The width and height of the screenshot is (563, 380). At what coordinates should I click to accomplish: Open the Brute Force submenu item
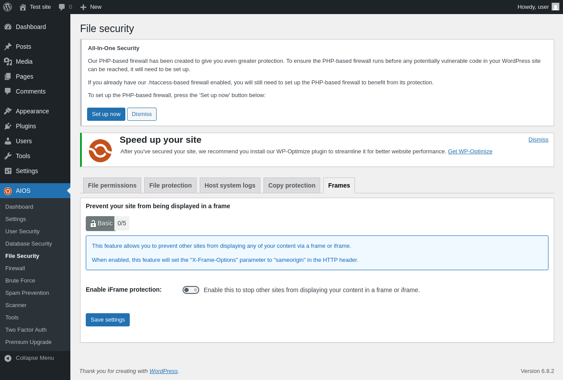(x=35, y=281)
